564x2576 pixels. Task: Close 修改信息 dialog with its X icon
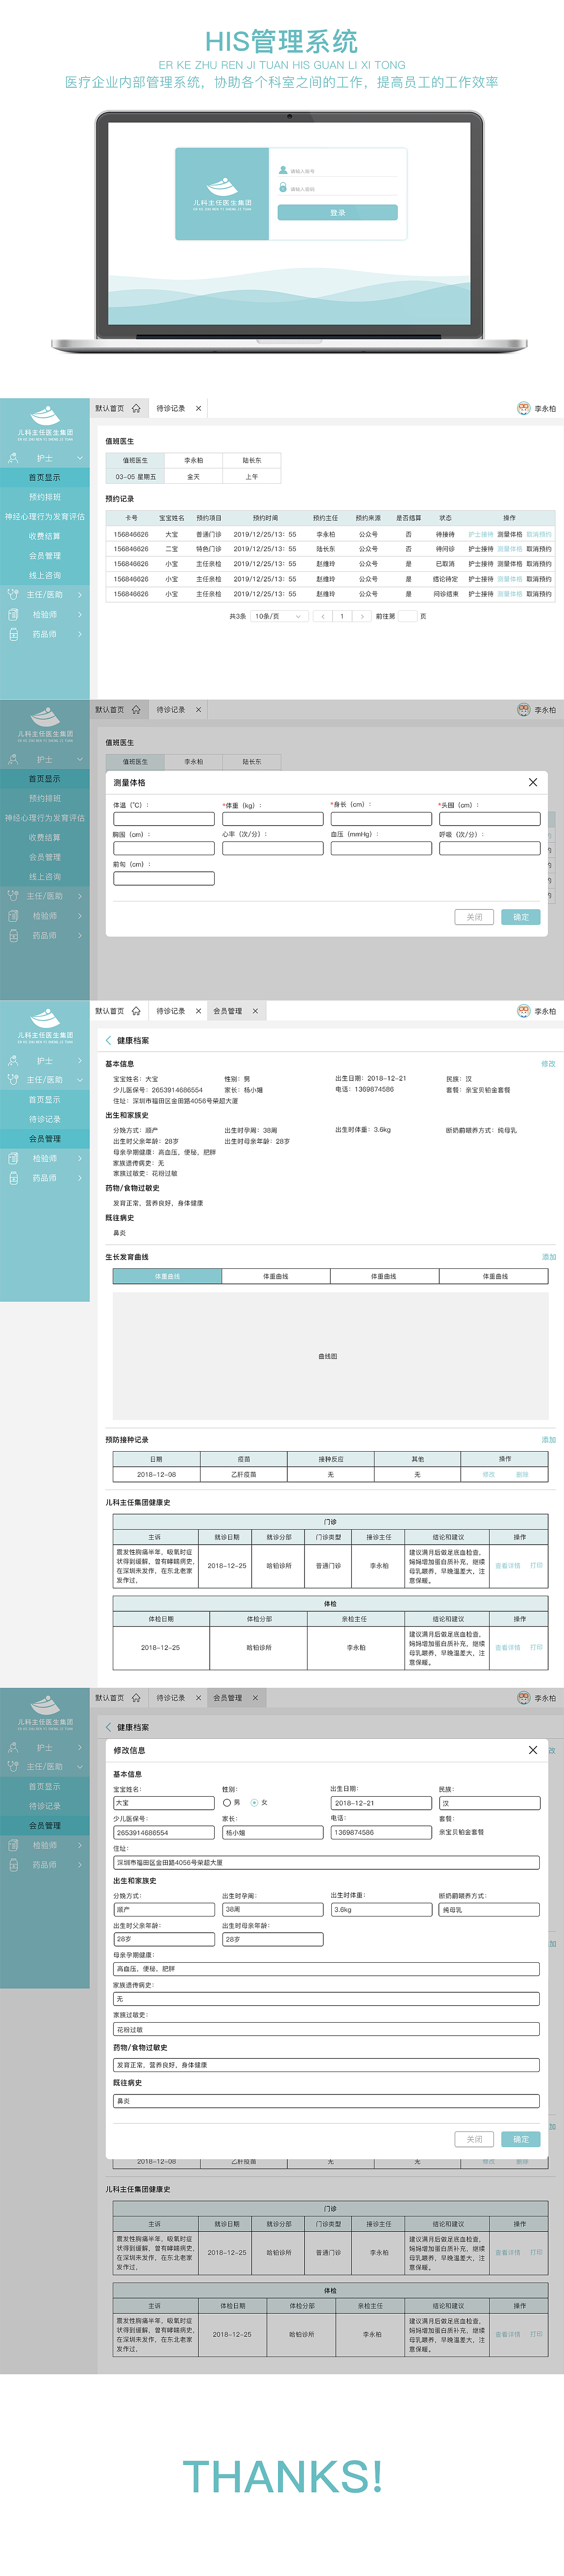(533, 1750)
